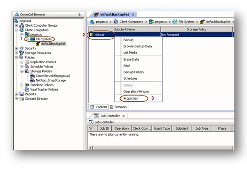
Task: Click the Storage Policies icon
Action: 27,71
